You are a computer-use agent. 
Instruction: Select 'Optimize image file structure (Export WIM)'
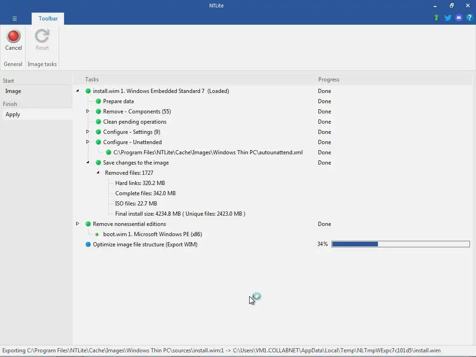[x=145, y=245]
